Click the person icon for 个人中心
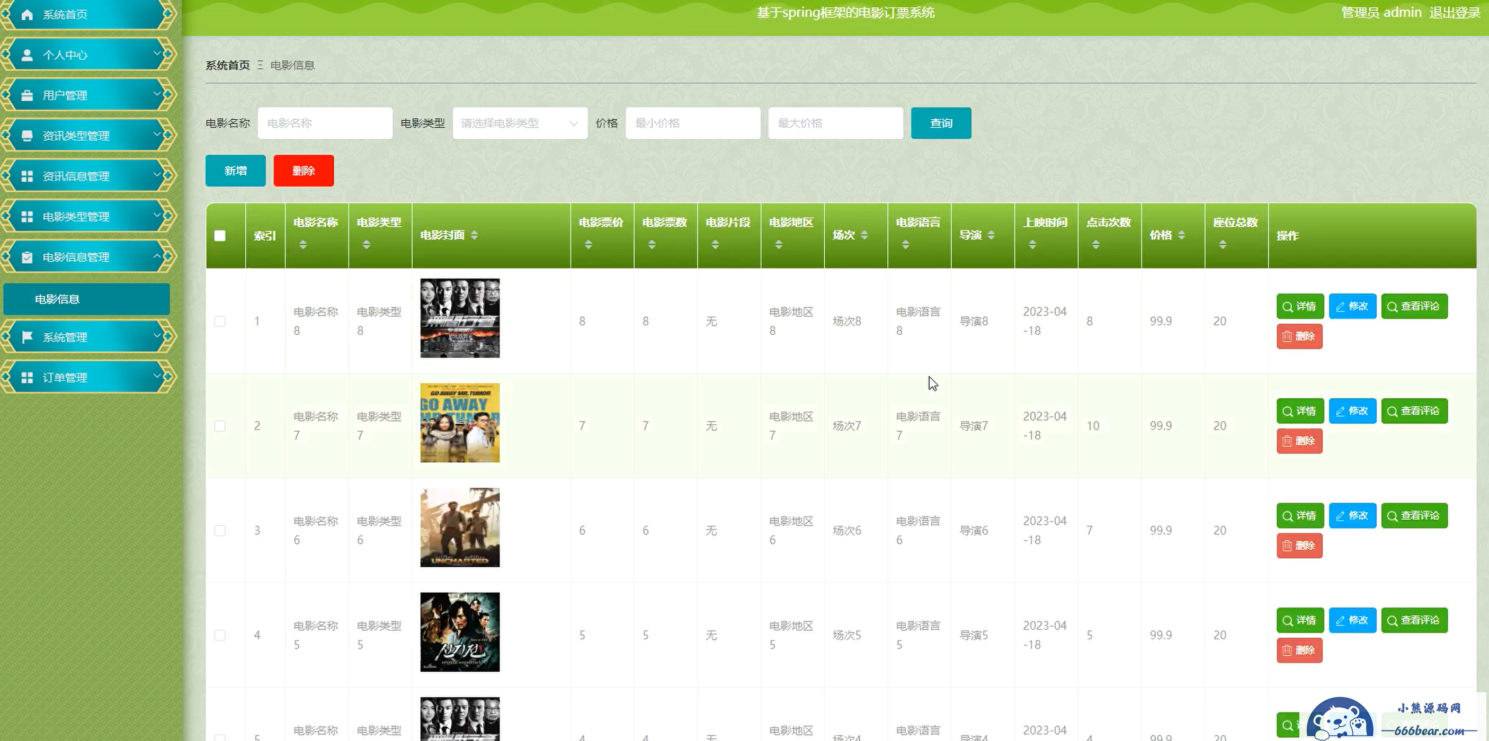This screenshot has width=1489, height=741. [27, 55]
